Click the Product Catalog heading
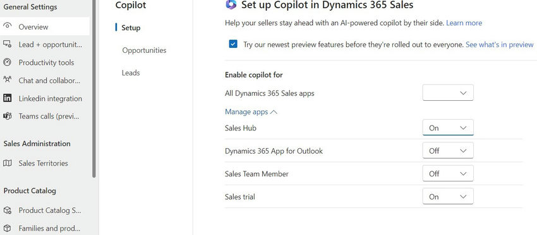This screenshot has width=537, height=235. pyautogui.click(x=30, y=191)
